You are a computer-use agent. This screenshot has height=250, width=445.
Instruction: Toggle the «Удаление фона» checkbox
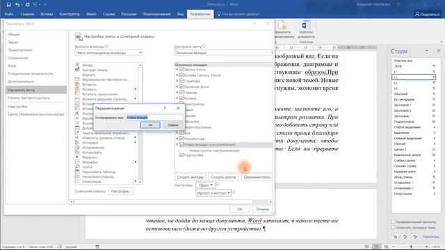181,86
